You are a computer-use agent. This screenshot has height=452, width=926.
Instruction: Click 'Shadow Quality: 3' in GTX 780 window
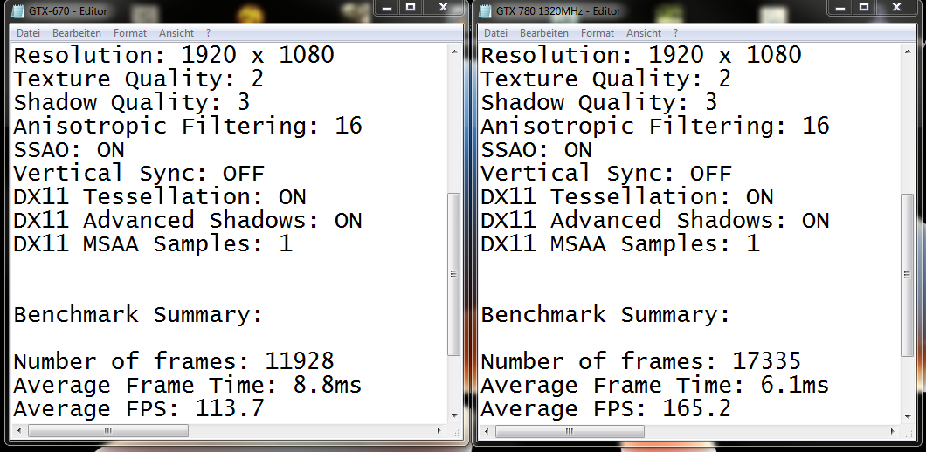[598, 103]
